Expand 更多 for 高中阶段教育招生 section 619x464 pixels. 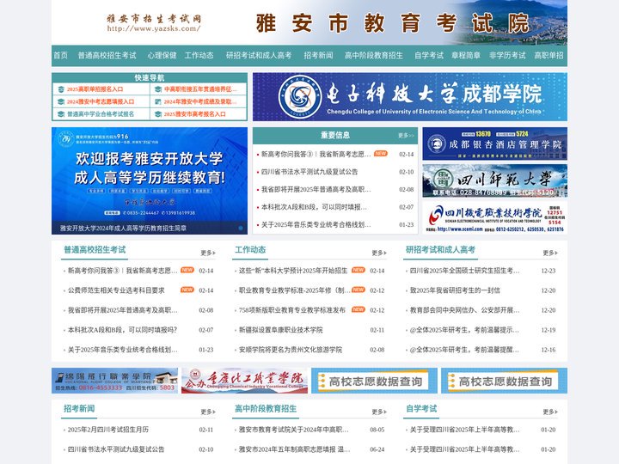pos(379,412)
